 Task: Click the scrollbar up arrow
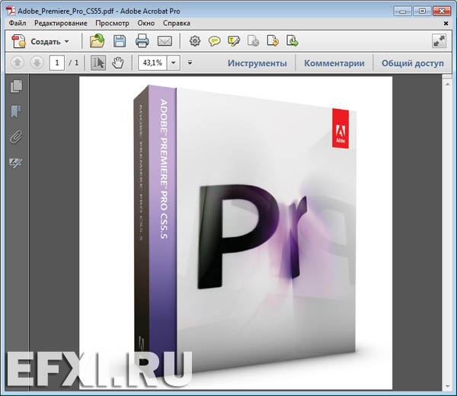(448, 85)
